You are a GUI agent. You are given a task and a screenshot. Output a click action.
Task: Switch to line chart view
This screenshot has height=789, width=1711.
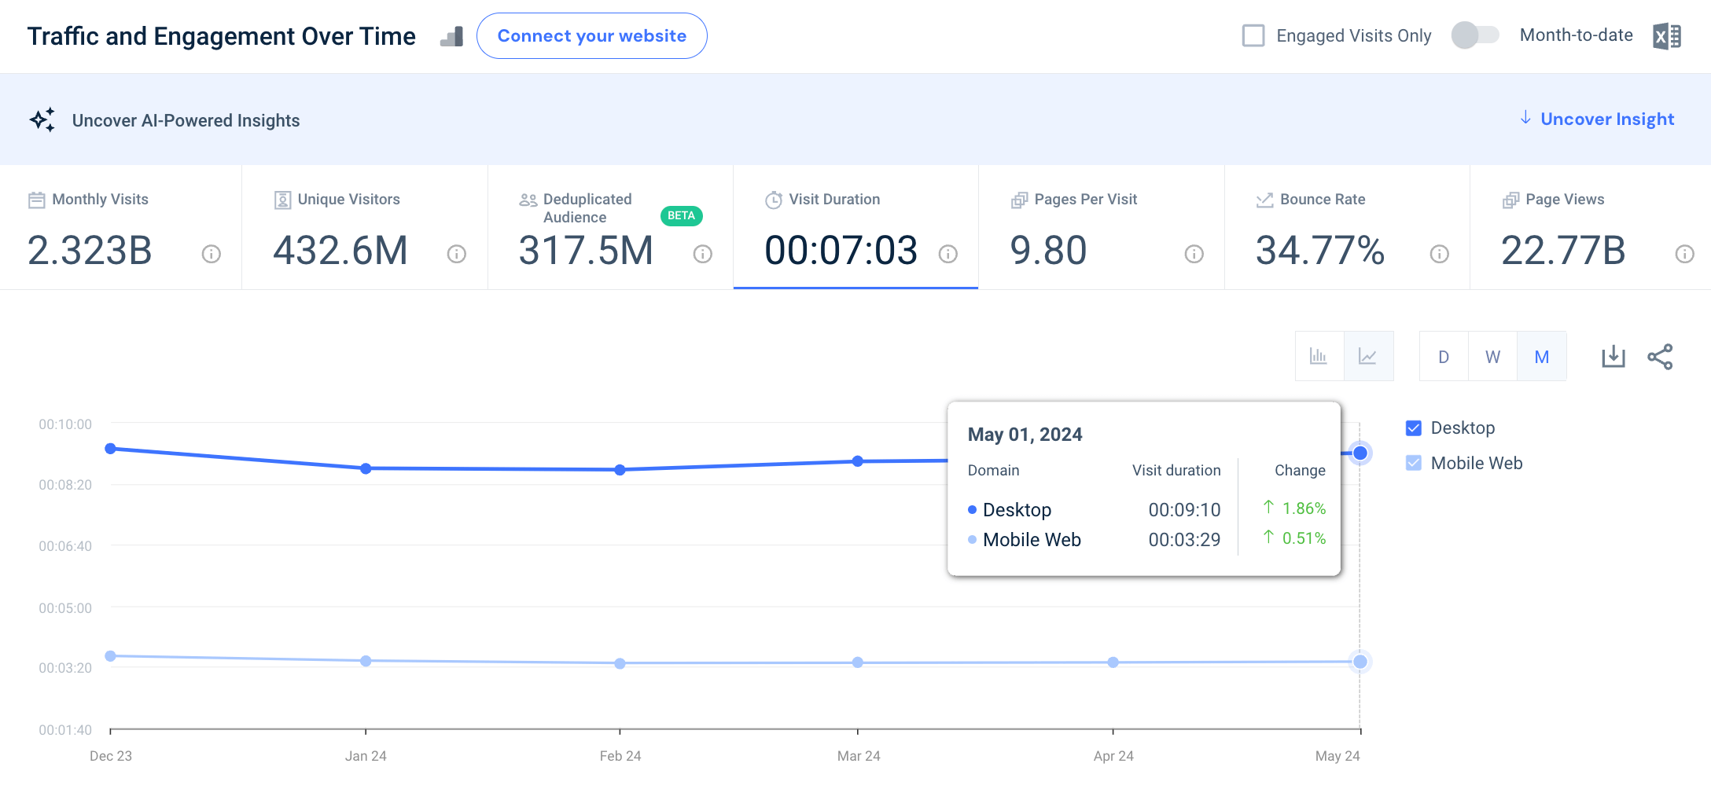(1369, 356)
